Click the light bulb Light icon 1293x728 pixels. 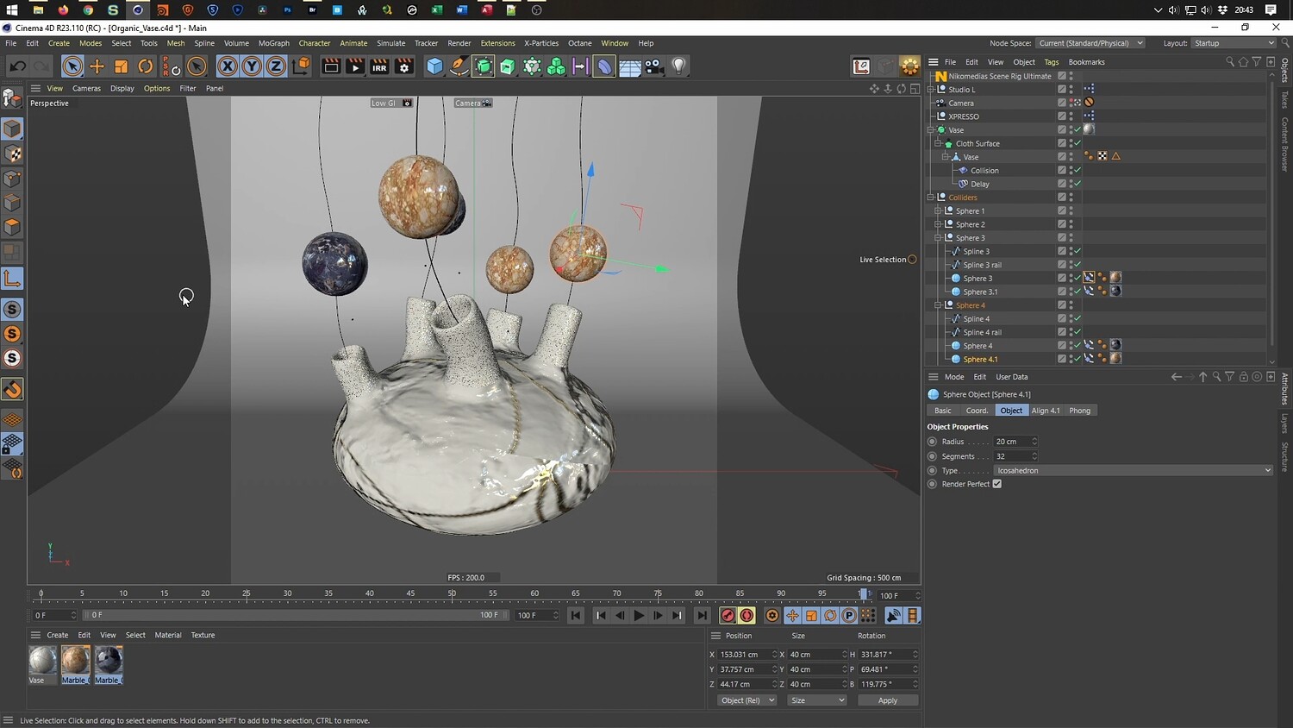[x=679, y=66]
